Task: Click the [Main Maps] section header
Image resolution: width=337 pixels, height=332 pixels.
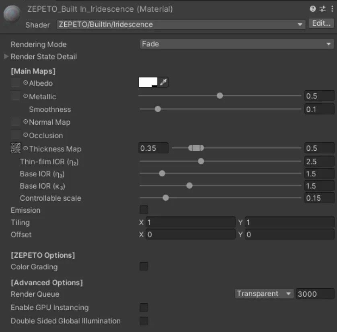Action: [33, 71]
